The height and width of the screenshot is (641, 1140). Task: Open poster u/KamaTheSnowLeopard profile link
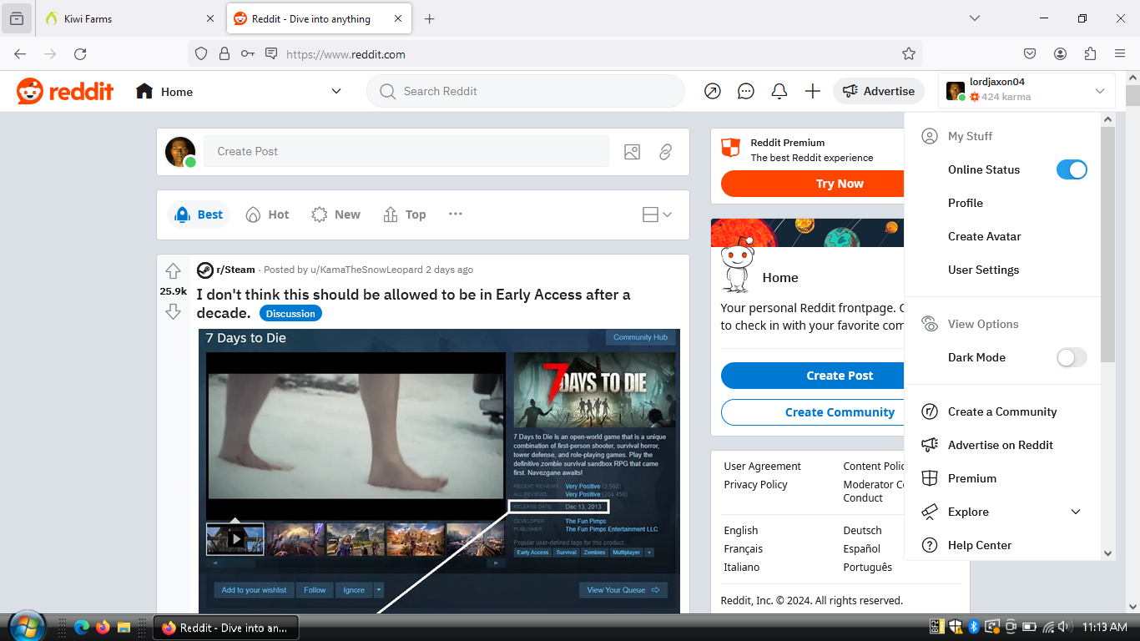pyautogui.click(x=366, y=270)
